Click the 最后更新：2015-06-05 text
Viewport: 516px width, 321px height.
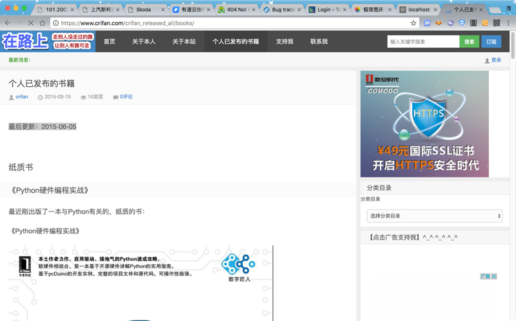pos(43,127)
